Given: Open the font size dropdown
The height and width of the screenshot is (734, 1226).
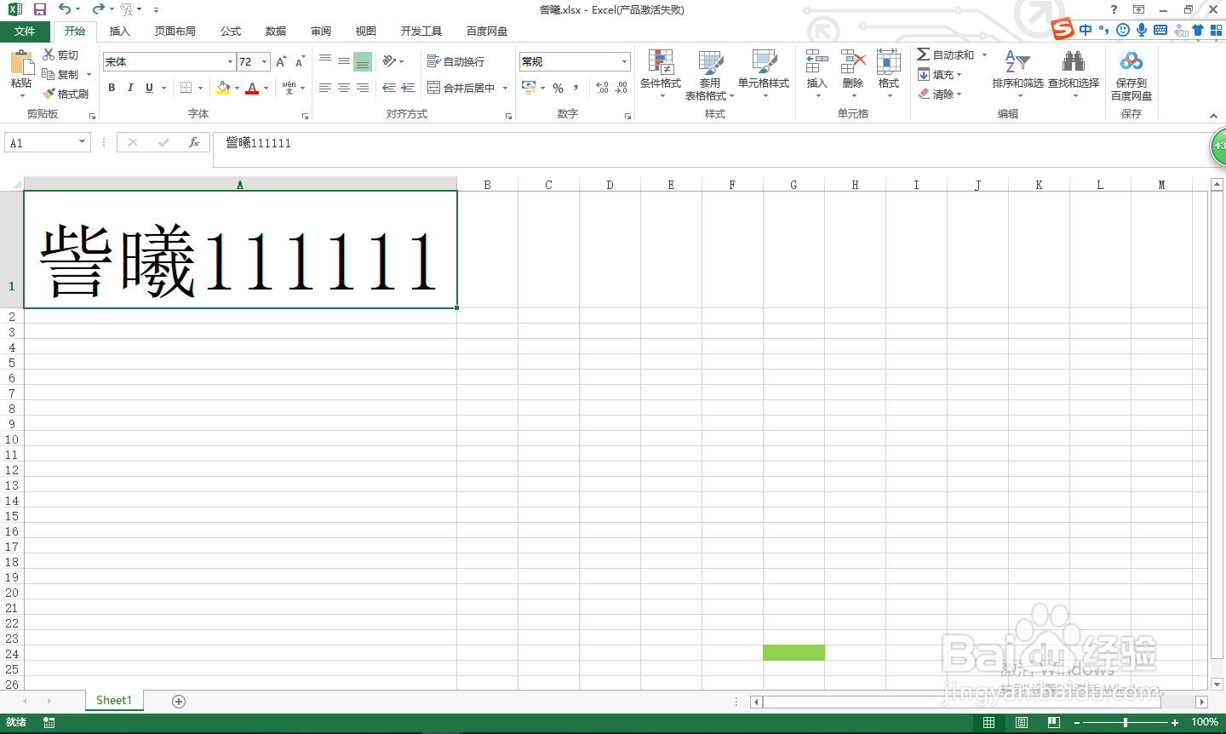Looking at the screenshot, I should (265, 61).
